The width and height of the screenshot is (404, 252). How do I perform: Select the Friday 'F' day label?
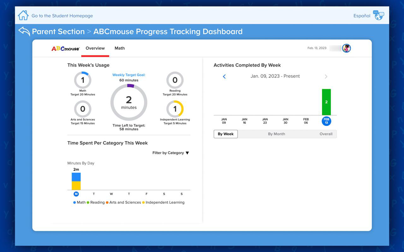click(146, 194)
